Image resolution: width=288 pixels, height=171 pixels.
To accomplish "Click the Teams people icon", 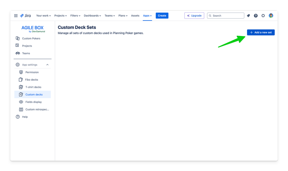I will pos(18,53).
